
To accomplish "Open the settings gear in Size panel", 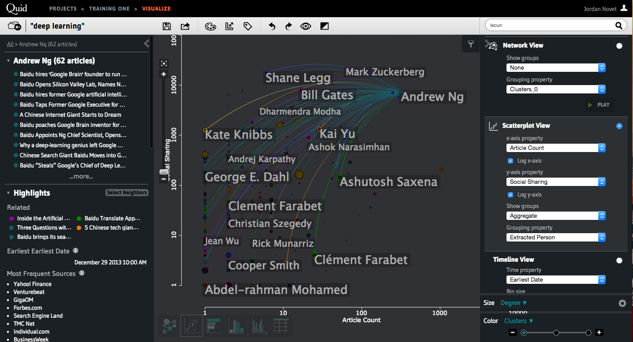I will coord(622,303).
